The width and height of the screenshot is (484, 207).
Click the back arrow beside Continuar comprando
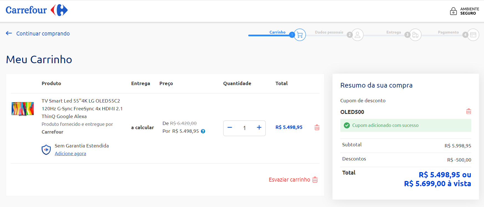tap(9, 33)
